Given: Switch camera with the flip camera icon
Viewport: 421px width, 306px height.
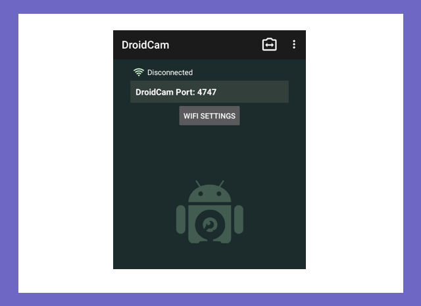Looking at the screenshot, I should coord(269,45).
